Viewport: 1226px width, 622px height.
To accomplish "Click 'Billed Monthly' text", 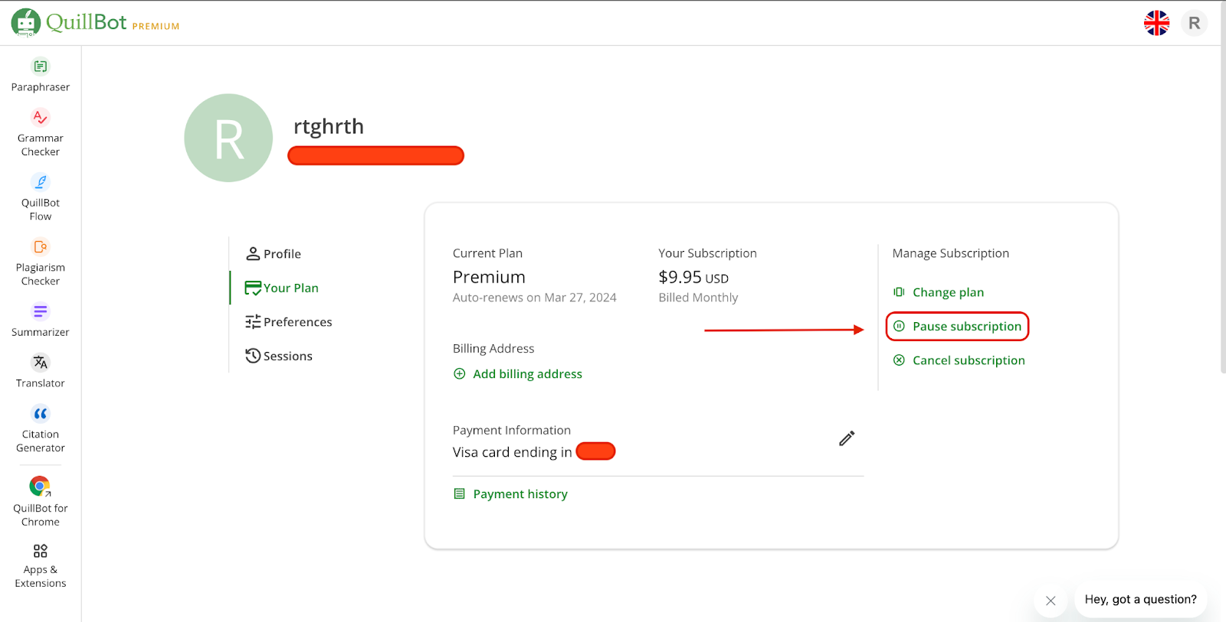I will tap(698, 298).
